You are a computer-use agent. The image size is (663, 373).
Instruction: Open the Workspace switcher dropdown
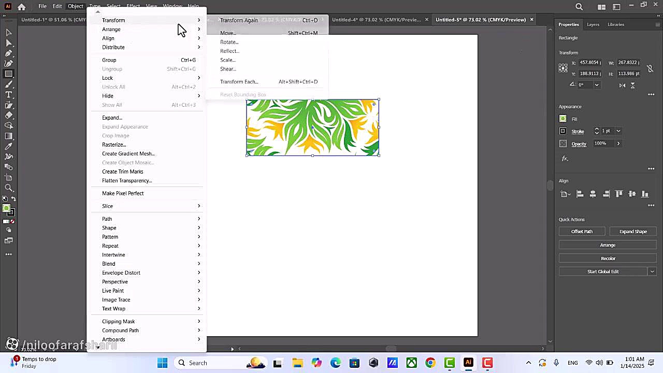pos(617,7)
